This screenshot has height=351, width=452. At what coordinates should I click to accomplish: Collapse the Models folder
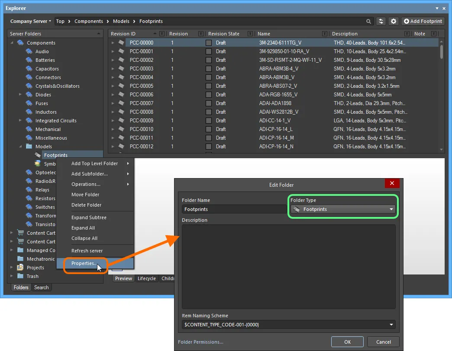point(20,147)
